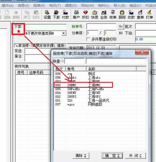Image resolution: width=156 pixels, height=162 pixels.
Task: Click the 关闭 C button
Action: [x=135, y=156]
